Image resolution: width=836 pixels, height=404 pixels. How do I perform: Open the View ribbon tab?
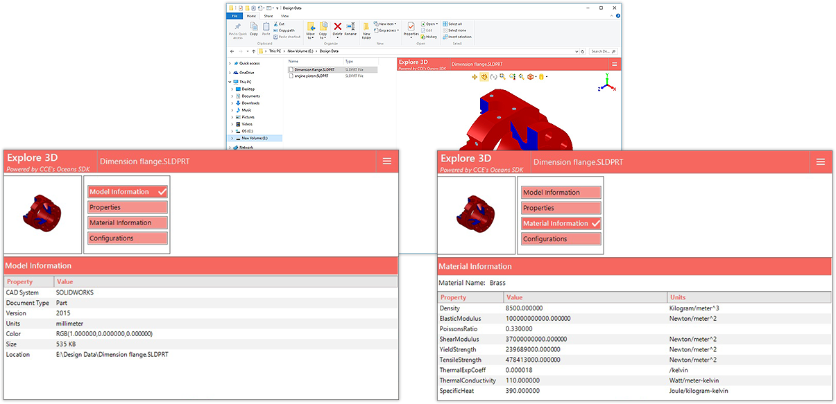pyautogui.click(x=285, y=16)
